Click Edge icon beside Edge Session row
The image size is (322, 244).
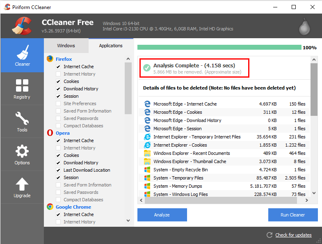147,129
